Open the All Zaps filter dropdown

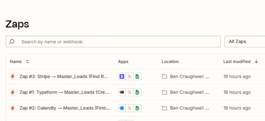pos(245,41)
